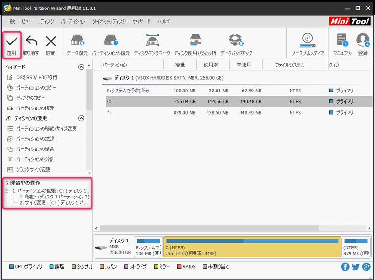The width and height of the screenshot is (375, 280).
Task: Select the *: 879.00 MB partition row
Action: (239, 113)
